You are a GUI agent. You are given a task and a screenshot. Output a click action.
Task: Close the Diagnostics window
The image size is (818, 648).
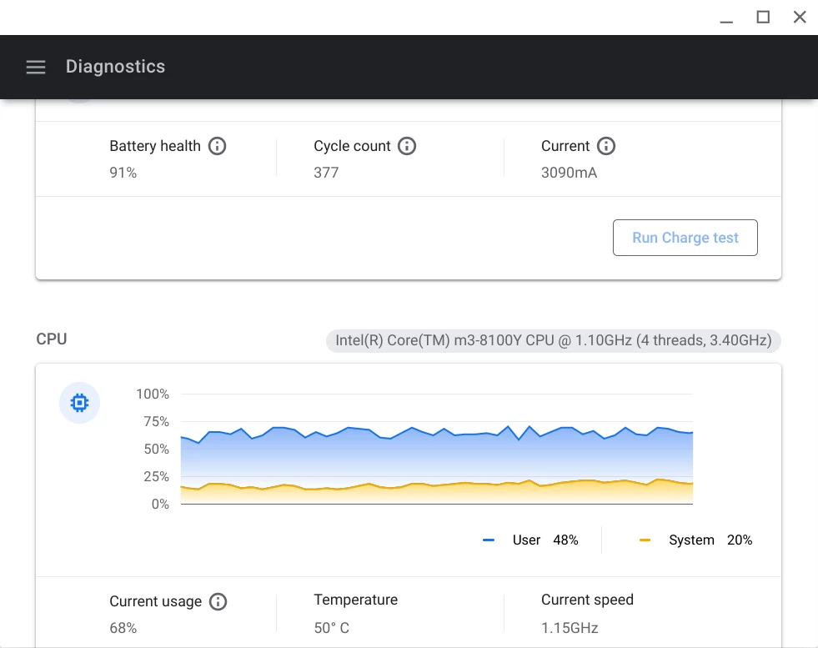(x=800, y=18)
